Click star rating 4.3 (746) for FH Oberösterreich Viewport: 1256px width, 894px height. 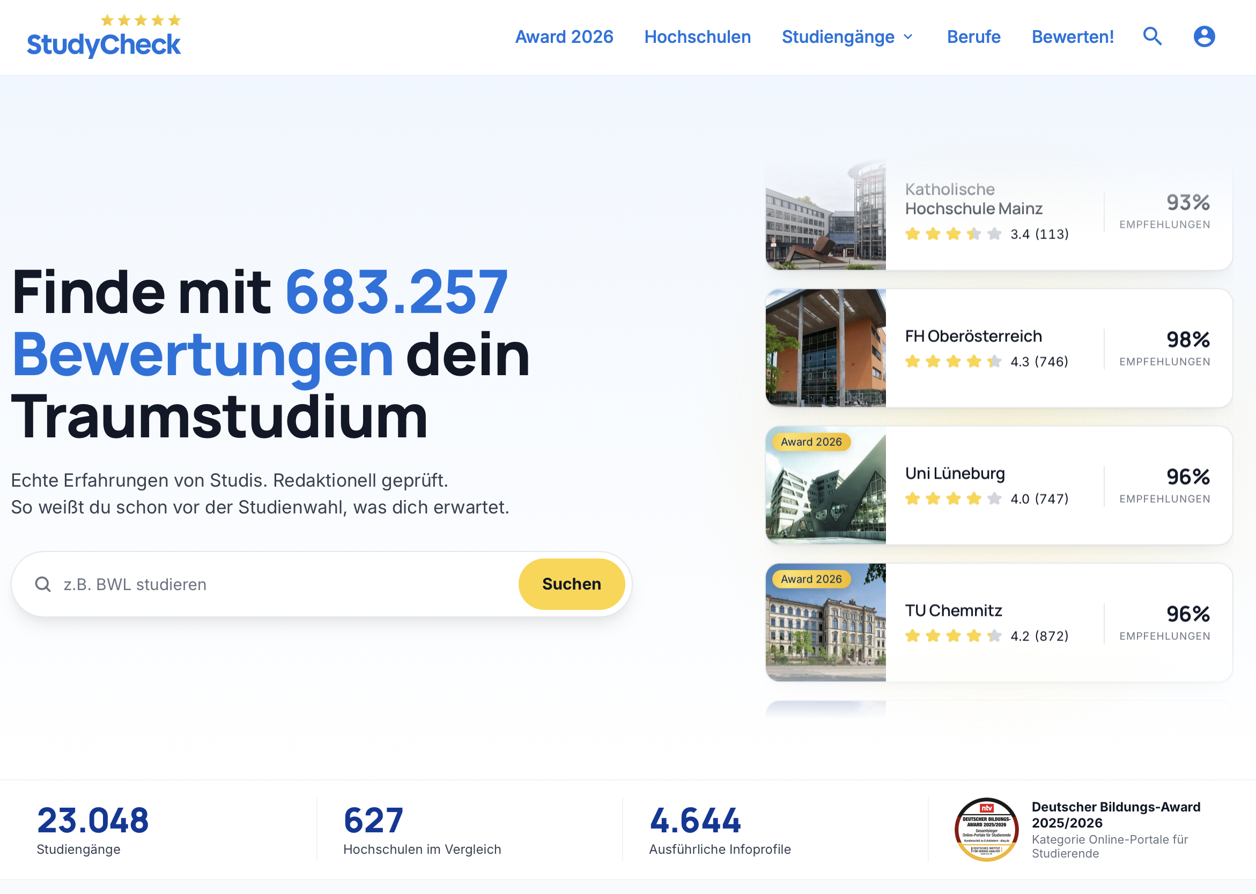[987, 362]
